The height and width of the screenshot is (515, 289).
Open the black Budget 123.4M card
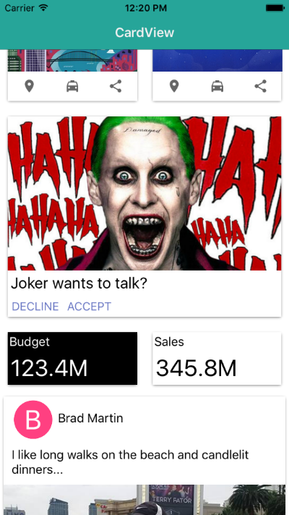[x=72, y=358]
